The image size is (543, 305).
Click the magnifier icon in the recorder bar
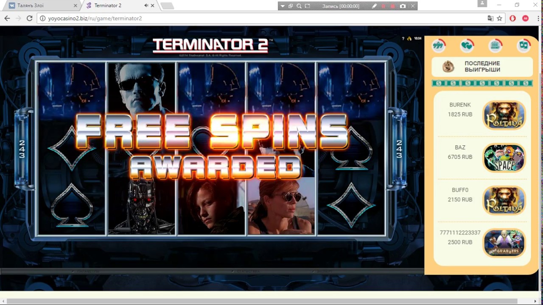pyautogui.click(x=299, y=6)
